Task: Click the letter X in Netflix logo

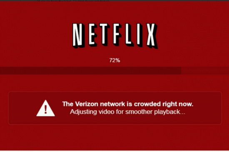Action: pos(152,36)
